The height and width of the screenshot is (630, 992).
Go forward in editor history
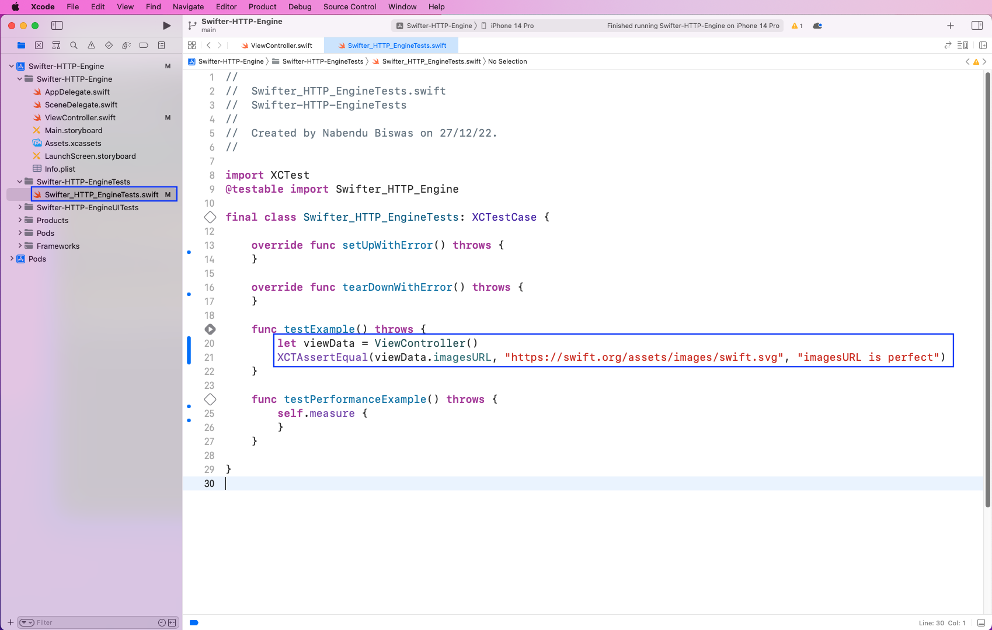(x=220, y=45)
